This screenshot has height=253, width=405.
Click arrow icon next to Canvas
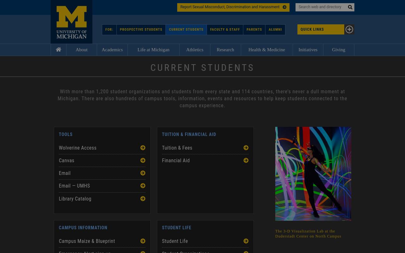point(143,160)
